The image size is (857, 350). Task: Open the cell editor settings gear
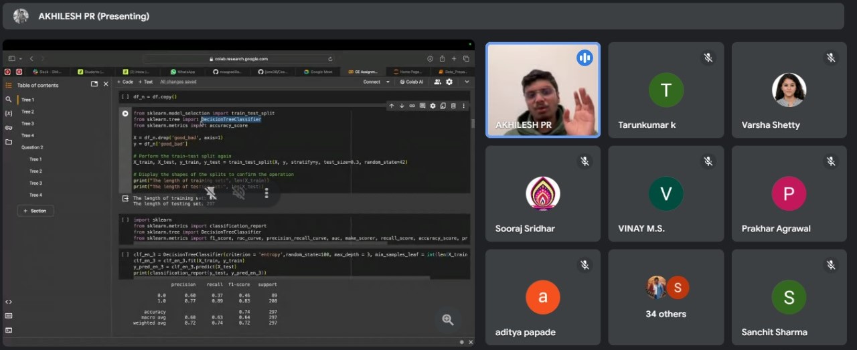(x=433, y=106)
